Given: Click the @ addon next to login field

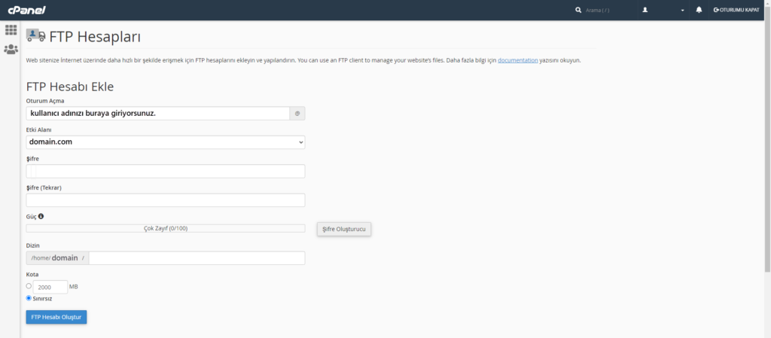Looking at the screenshot, I should [297, 114].
